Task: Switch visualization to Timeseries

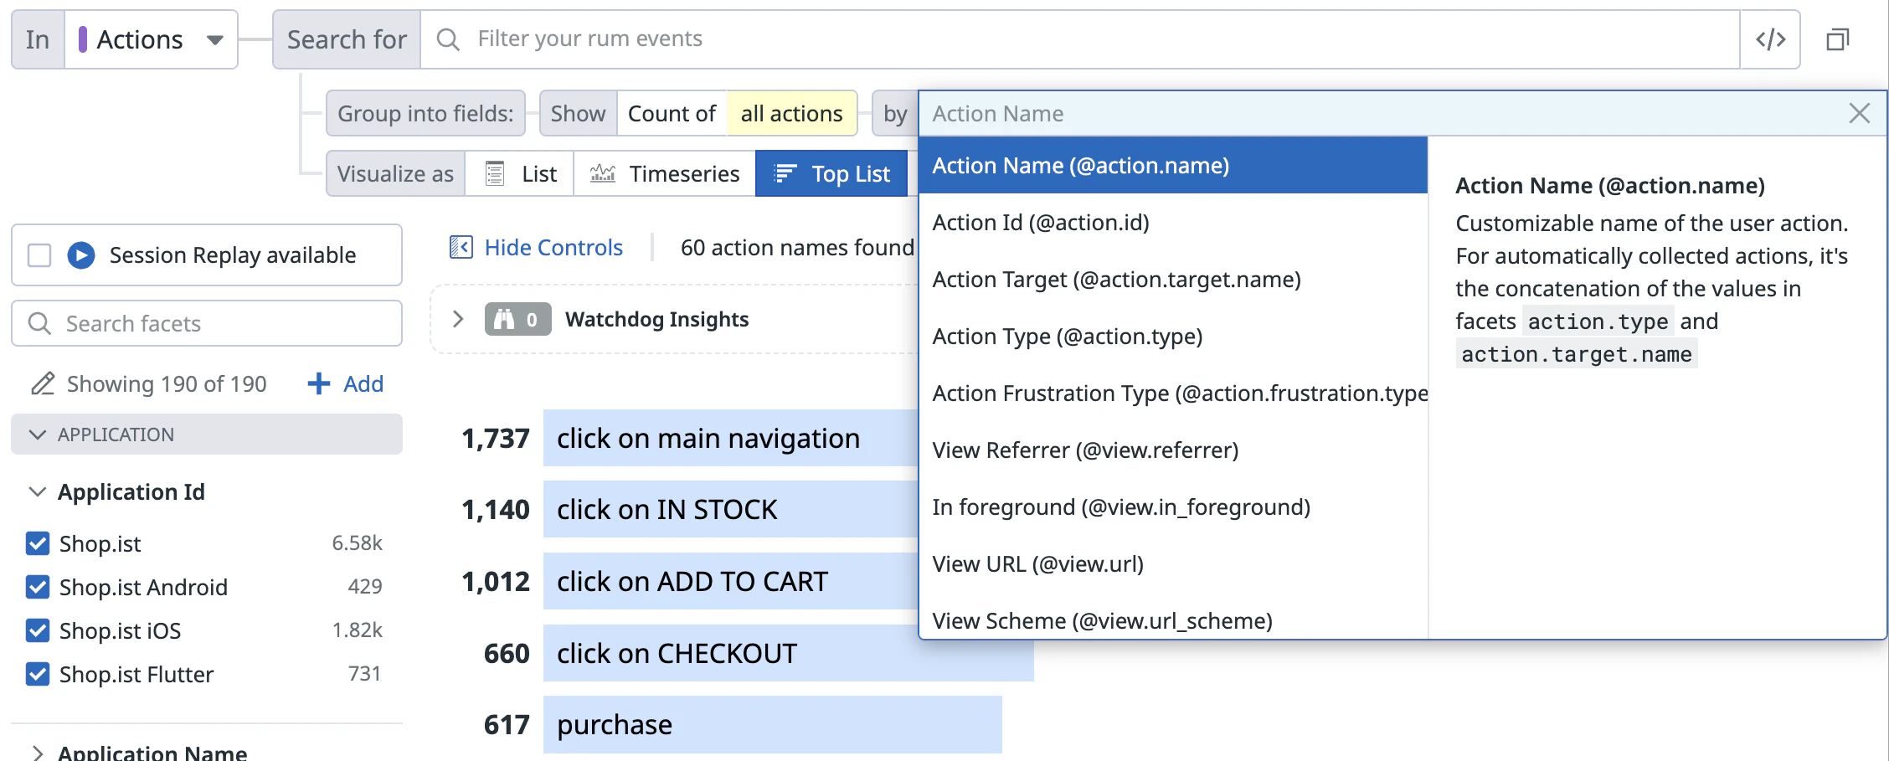Action: click(x=665, y=173)
